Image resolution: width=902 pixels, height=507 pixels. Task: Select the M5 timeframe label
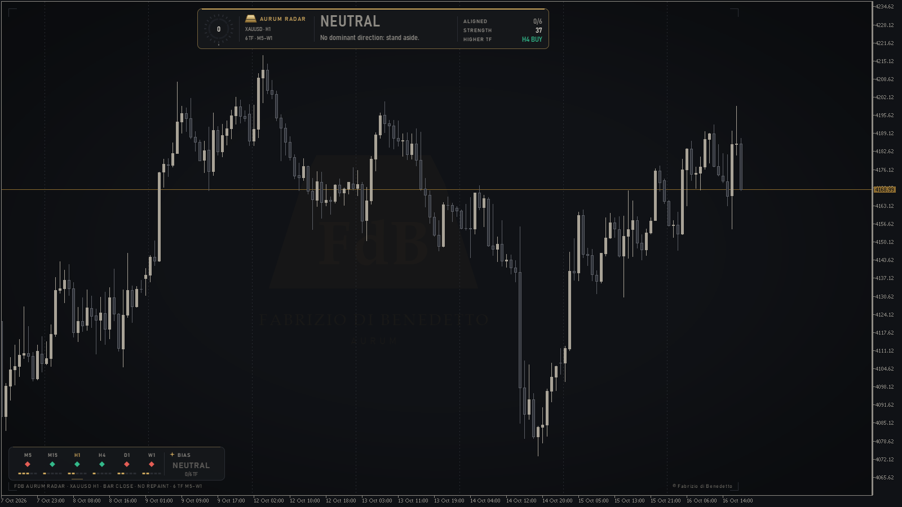pos(28,455)
